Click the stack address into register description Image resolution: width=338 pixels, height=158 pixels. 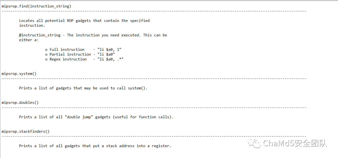(95, 146)
